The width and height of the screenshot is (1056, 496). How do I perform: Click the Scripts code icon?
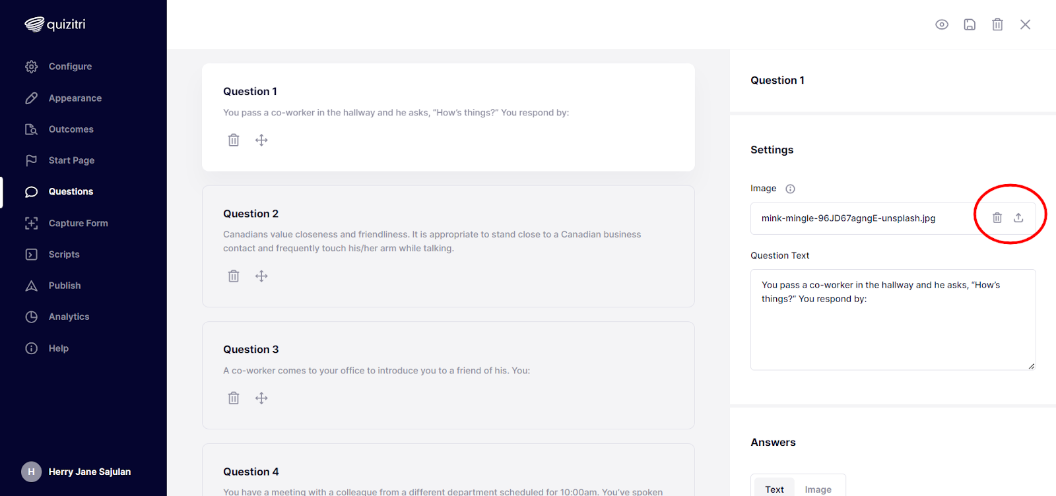31,255
